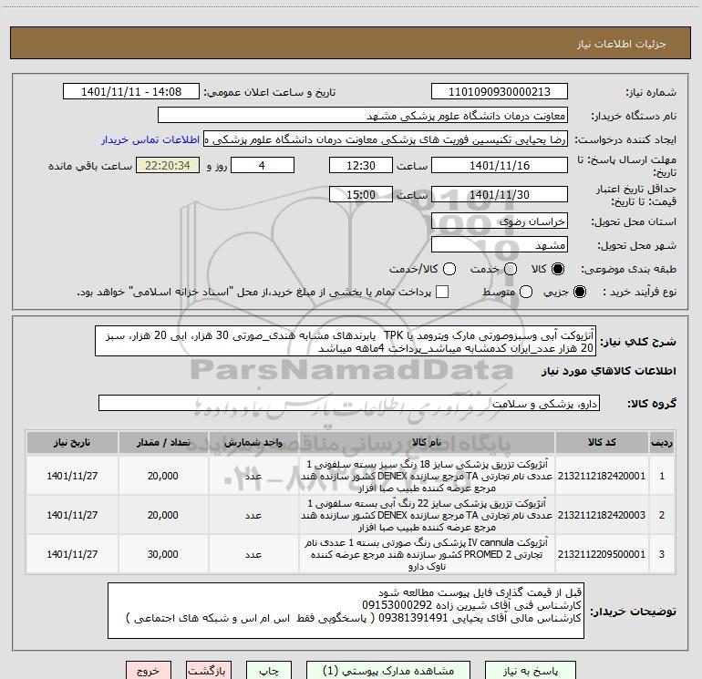702x679 pixels.
Task: Click request number field 1101090930000213
Action: click(x=500, y=92)
